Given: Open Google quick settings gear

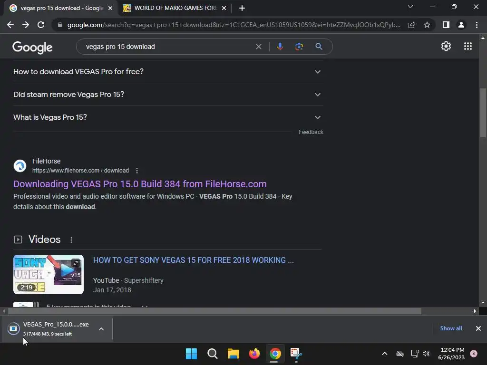Looking at the screenshot, I should [446, 46].
